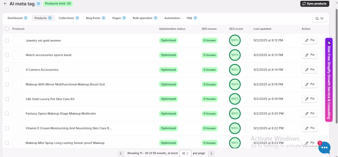
Task: Click the 0 Issues badge for Vitamin E Cream row
Action: (x=210, y=128)
